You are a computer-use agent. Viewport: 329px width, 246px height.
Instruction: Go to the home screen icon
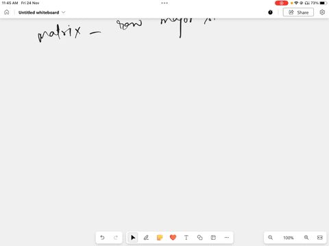(x=7, y=12)
